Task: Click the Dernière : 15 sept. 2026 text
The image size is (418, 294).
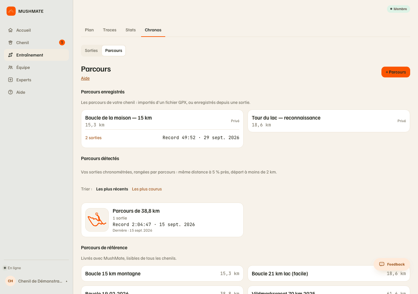Action: coord(132,230)
